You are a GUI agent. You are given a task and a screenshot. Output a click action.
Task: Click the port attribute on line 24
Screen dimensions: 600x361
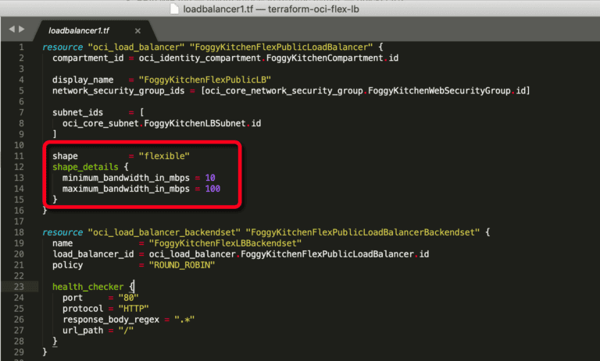(x=73, y=298)
